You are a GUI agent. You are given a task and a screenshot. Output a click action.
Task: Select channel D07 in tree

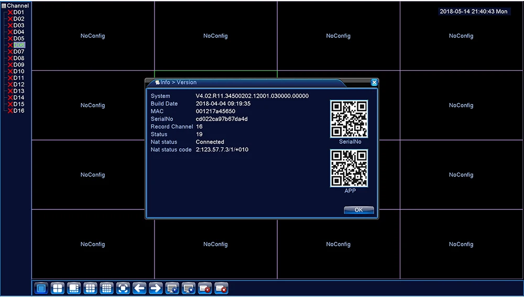click(x=19, y=51)
